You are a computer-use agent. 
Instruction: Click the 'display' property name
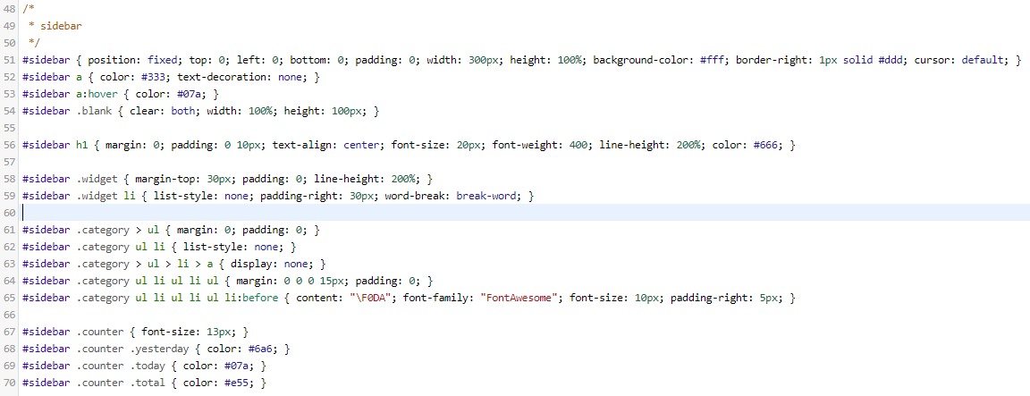249,264
